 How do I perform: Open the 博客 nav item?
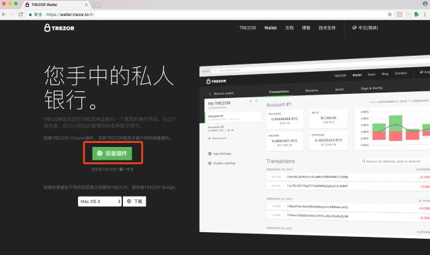point(306,28)
